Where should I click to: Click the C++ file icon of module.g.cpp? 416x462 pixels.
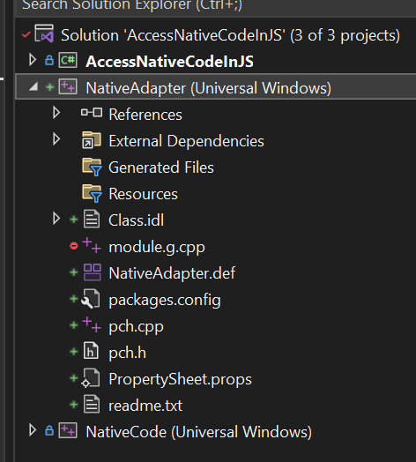[x=92, y=245]
